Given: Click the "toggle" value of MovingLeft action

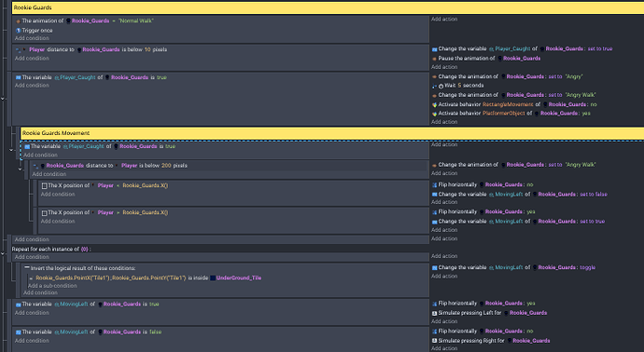Looking at the screenshot, I should (587, 267).
